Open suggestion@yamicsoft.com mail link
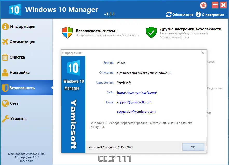The height and width of the screenshot is (165, 229). [136, 111]
